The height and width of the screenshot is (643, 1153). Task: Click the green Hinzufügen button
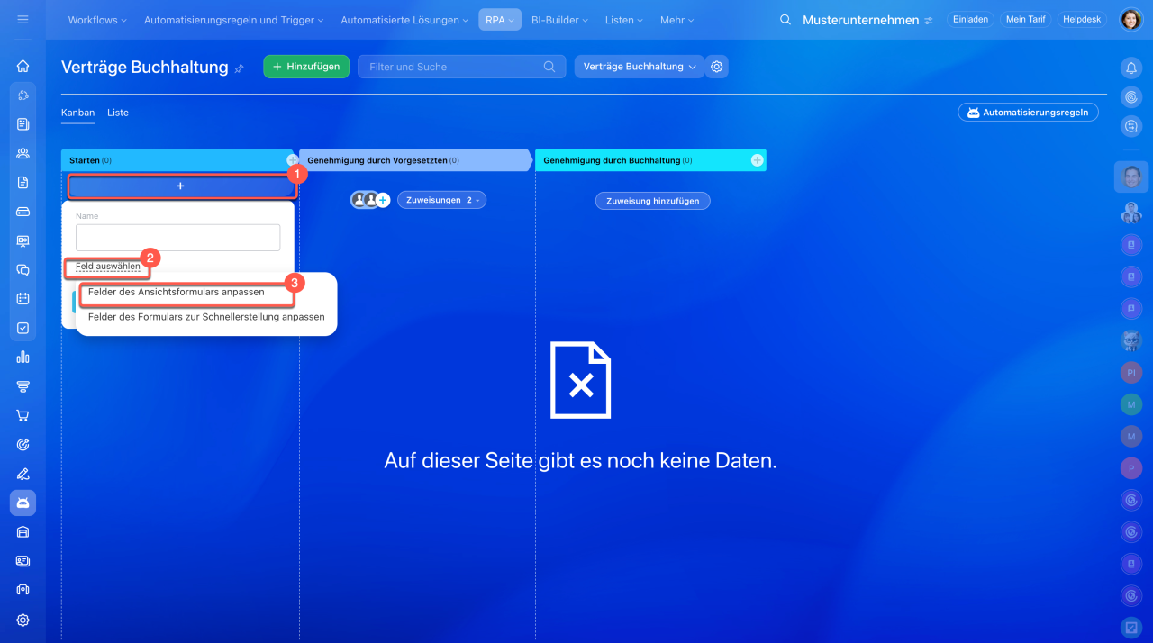[x=305, y=67]
